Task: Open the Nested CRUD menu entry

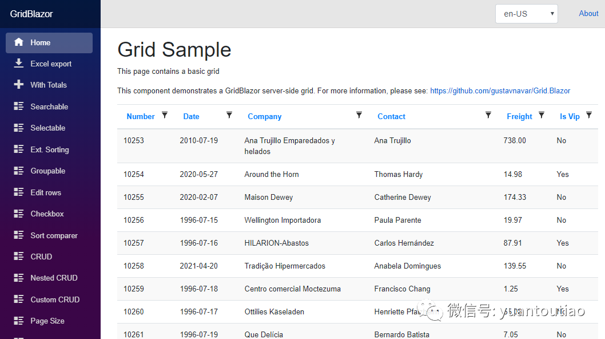Action: coord(49,278)
